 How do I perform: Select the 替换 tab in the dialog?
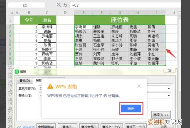tap(39, 80)
